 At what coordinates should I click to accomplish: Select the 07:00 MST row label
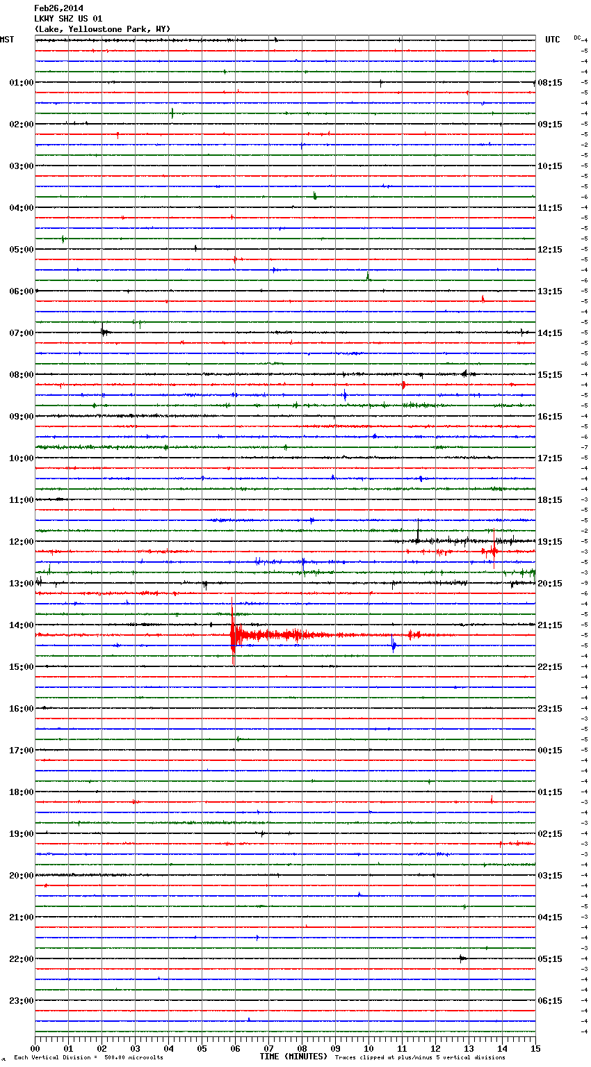pos(22,333)
